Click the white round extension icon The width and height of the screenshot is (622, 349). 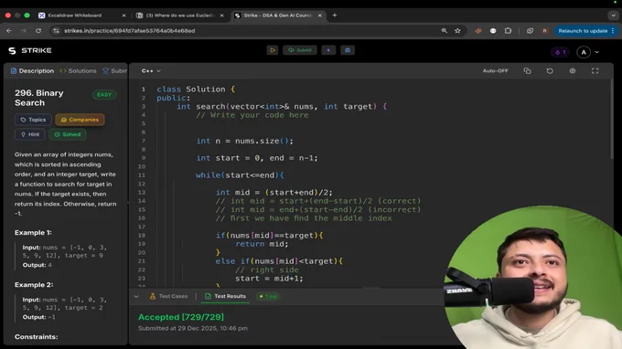point(493,30)
